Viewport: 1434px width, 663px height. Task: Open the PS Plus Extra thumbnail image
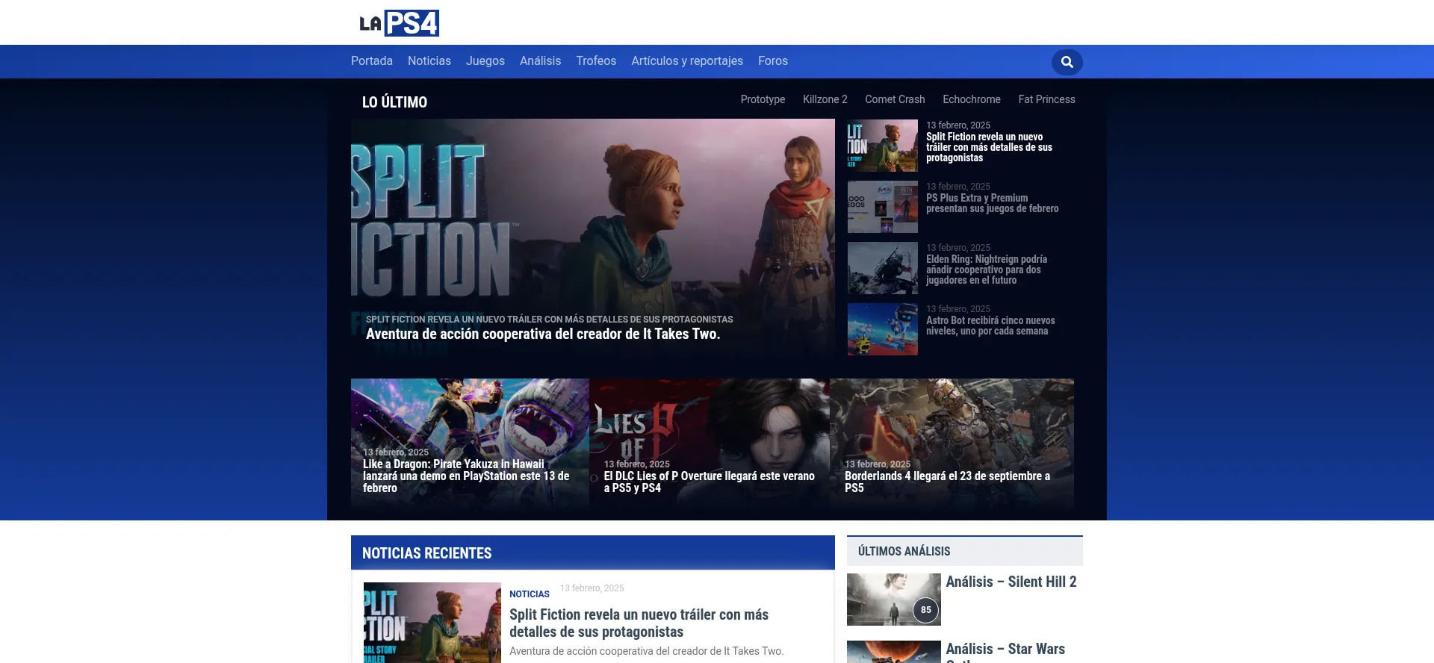click(882, 207)
